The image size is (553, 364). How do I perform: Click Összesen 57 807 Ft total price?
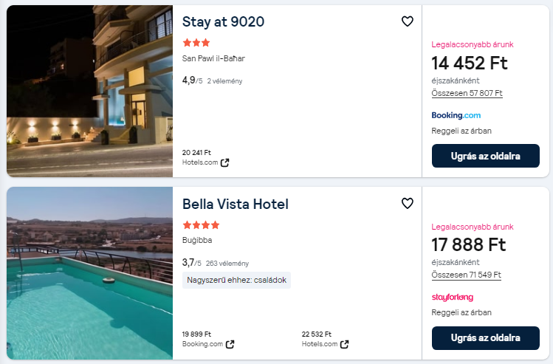[x=467, y=94]
